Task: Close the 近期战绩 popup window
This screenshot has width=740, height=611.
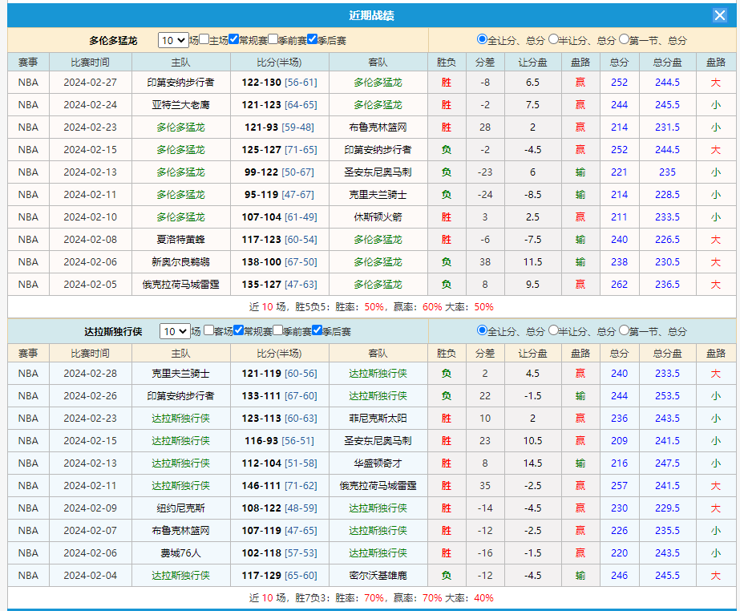Action: pyautogui.click(x=720, y=15)
